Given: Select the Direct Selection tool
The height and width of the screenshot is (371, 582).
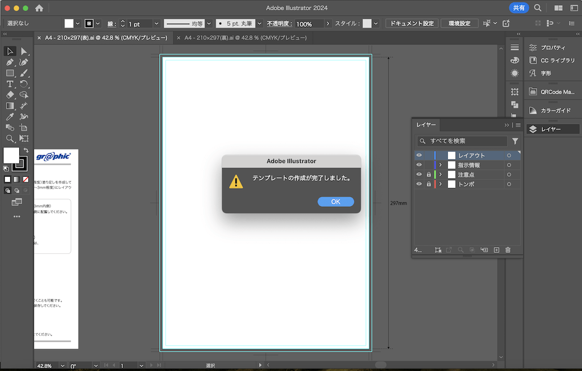Looking at the screenshot, I should (24, 51).
